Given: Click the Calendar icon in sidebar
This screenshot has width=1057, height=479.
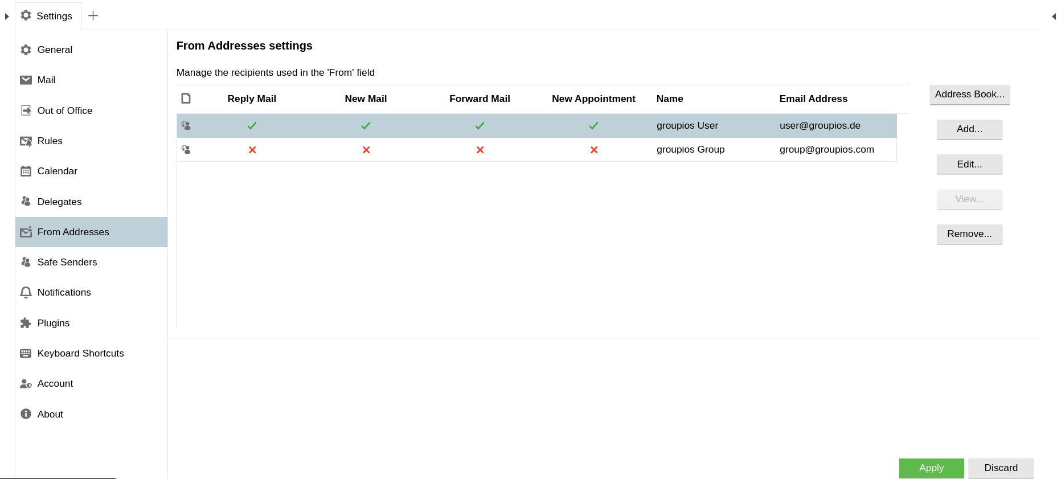Looking at the screenshot, I should coord(26,171).
